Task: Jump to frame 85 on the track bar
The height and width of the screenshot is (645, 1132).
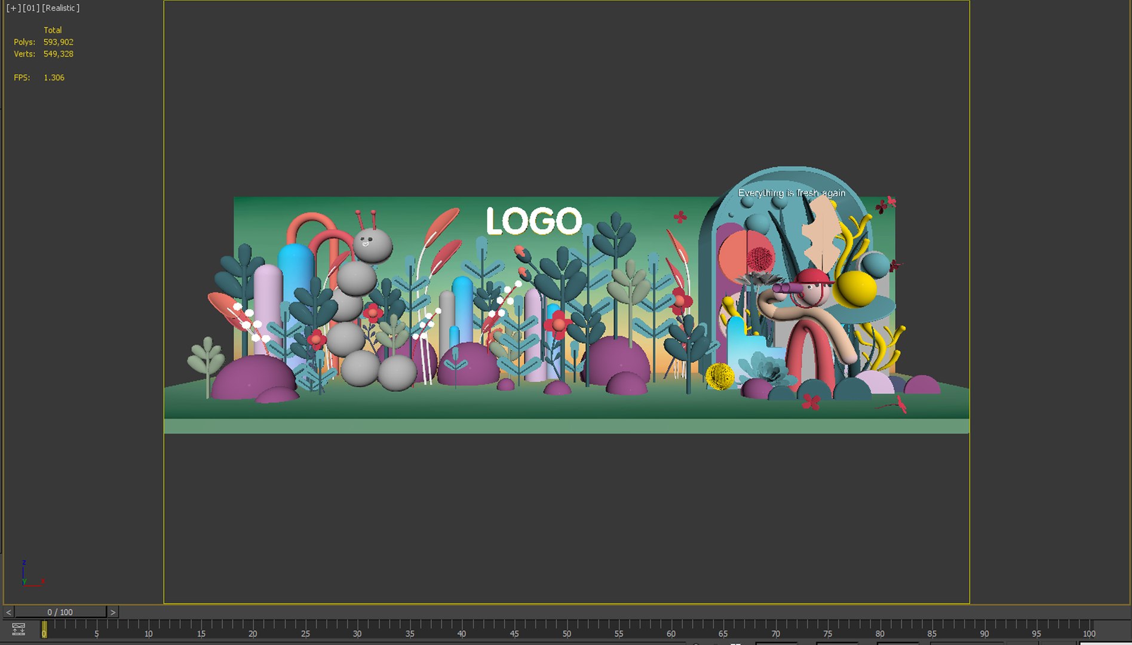Action: click(932, 634)
